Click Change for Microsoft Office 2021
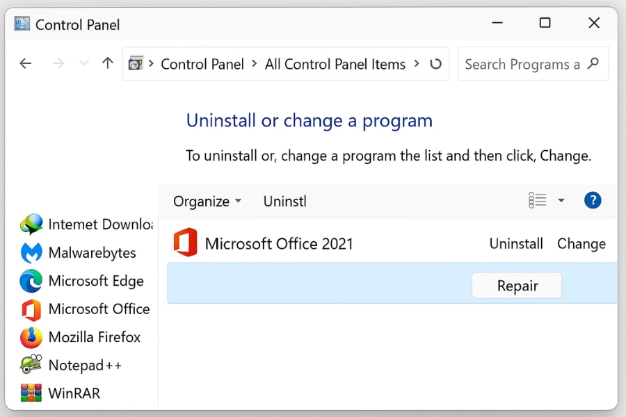Viewport: 626px width, 417px height. [581, 244]
